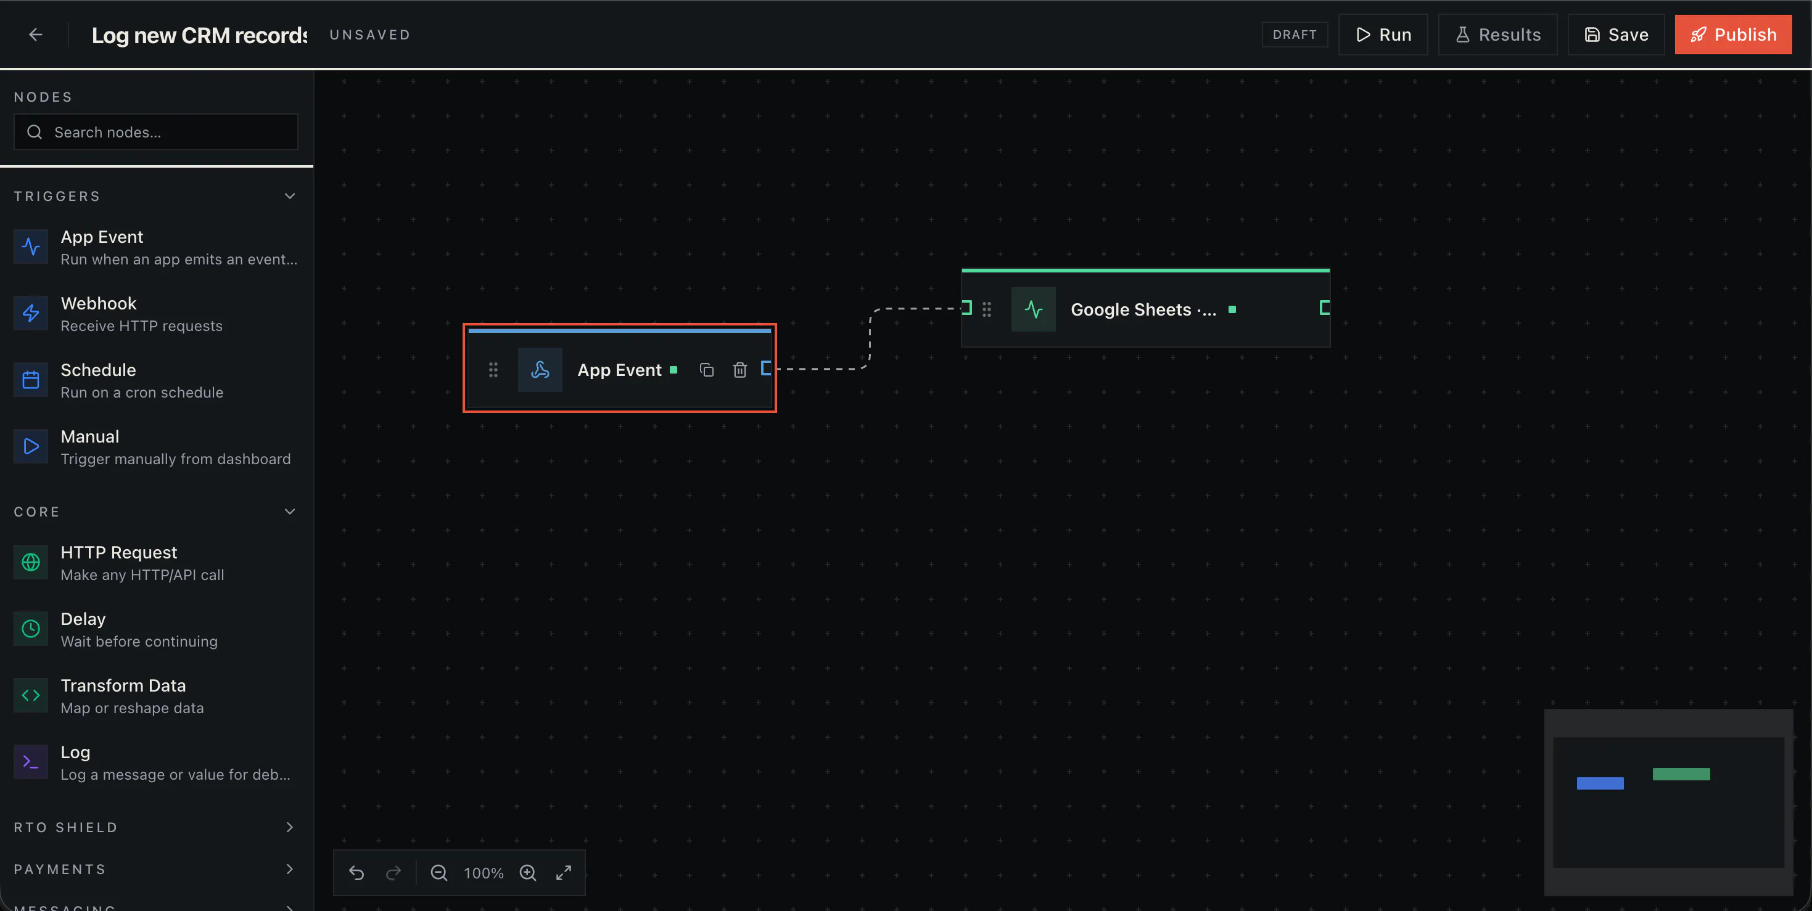Screen dimensions: 1812x911
Task: Select the Webhook lightning icon
Action: tap(31, 314)
